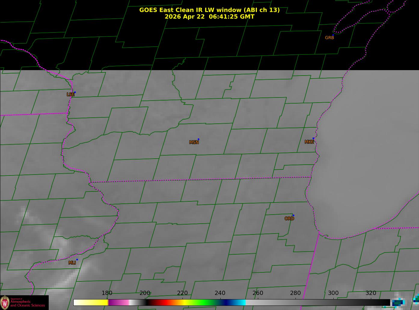Click the 260 temperature scale label
Viewport: 419px width, 310px height.
(258, 293)
